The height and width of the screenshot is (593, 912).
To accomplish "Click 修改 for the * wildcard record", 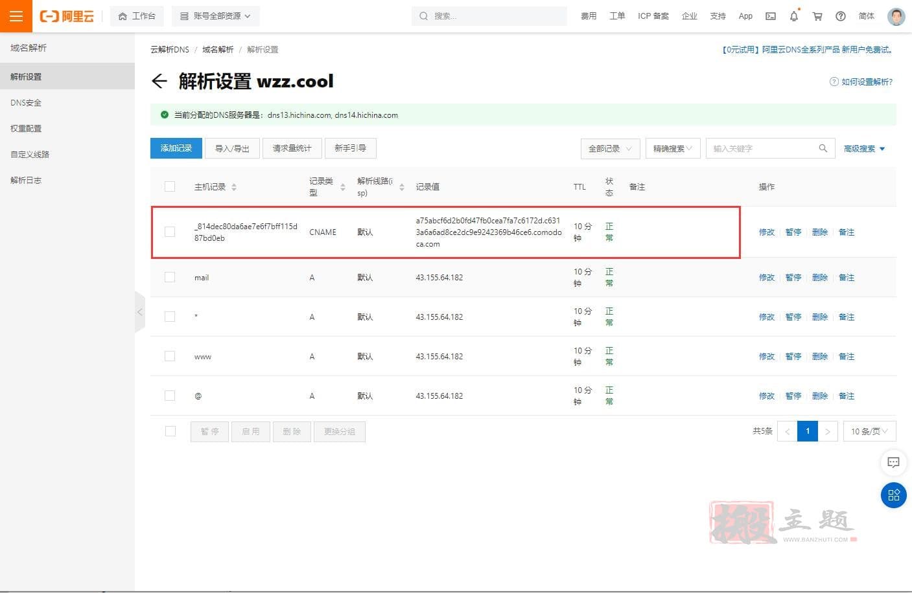I will tap(767, 317).
